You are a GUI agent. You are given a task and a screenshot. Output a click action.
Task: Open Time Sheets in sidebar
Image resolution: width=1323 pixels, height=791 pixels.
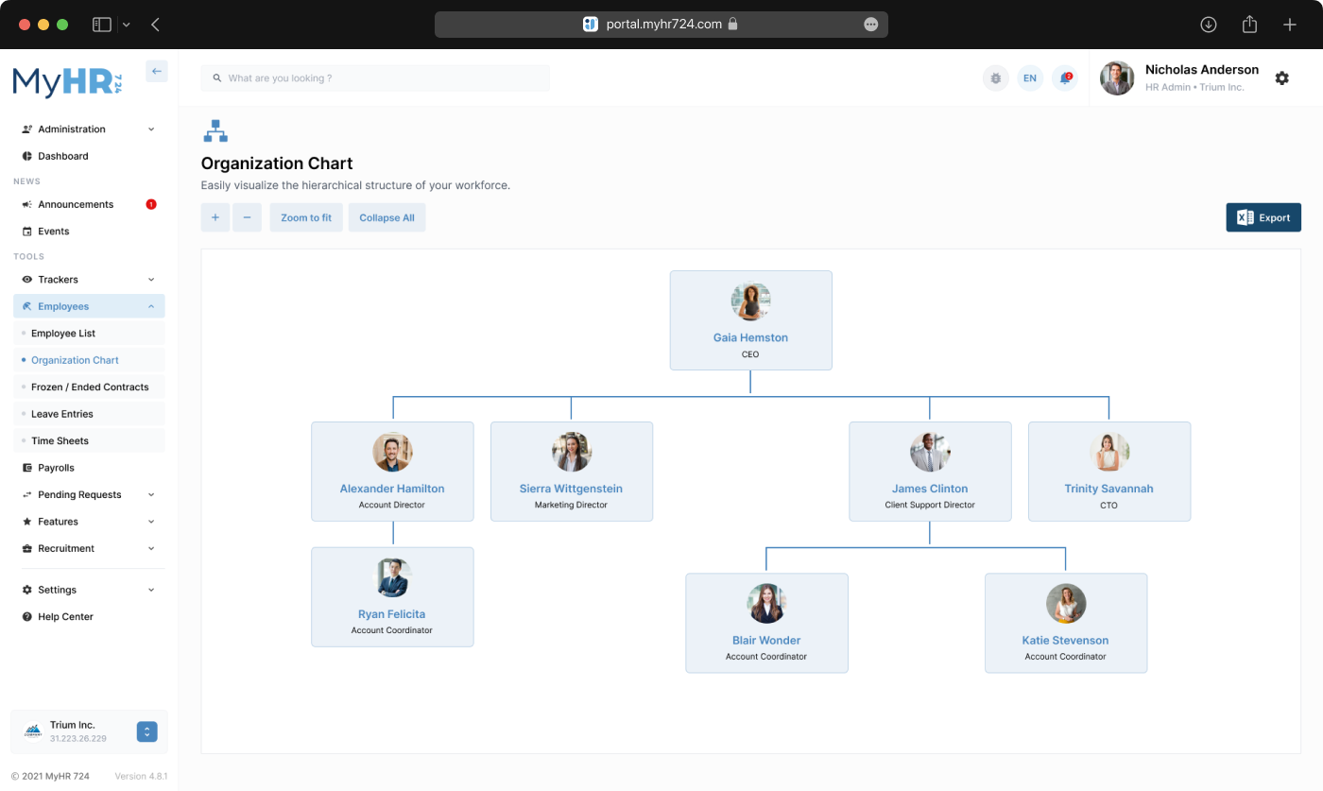click(x=89, y=441)
